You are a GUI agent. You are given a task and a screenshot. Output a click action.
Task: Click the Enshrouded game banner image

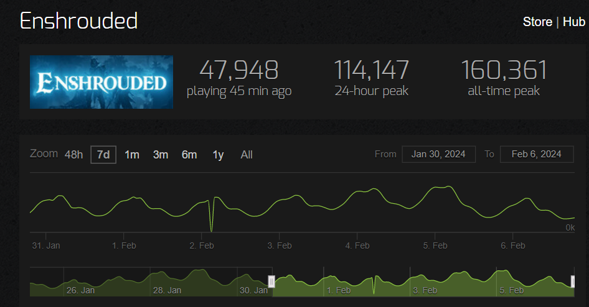[x=101, y=82]
